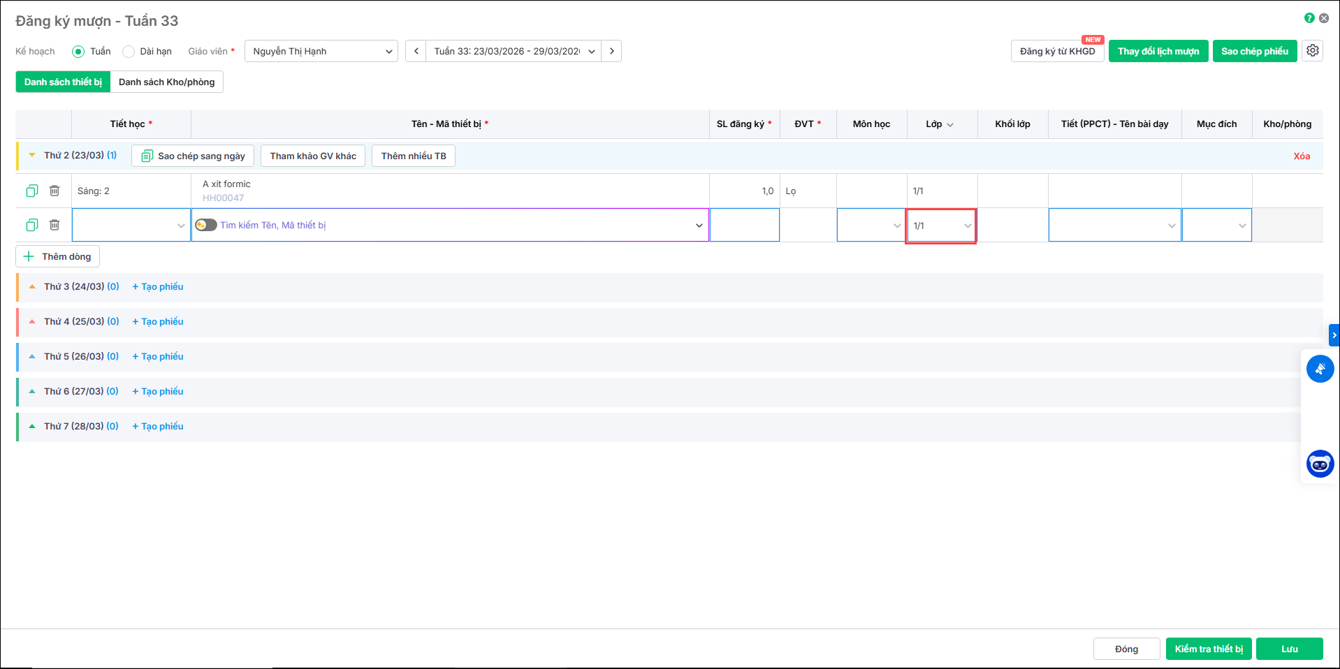Image resolution: width=1340 pixels, height=669 pixels.
Task: Open the help question mark icon
Action: [x=1309, y=18]
